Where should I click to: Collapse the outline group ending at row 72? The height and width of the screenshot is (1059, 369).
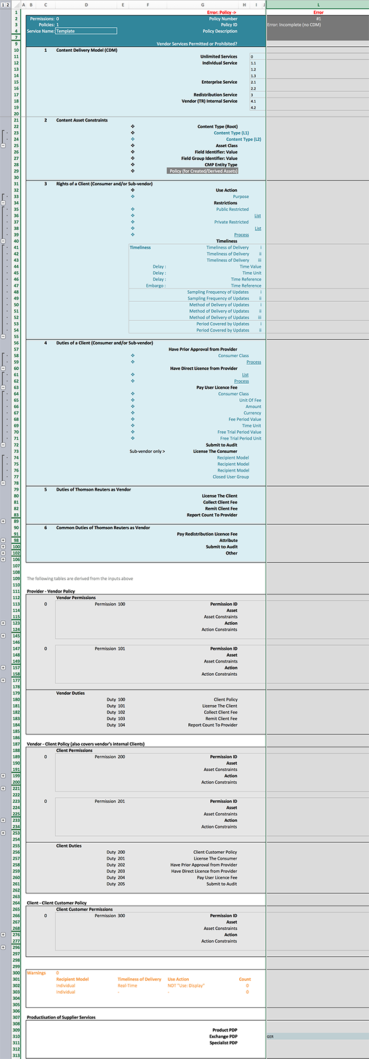4,445
